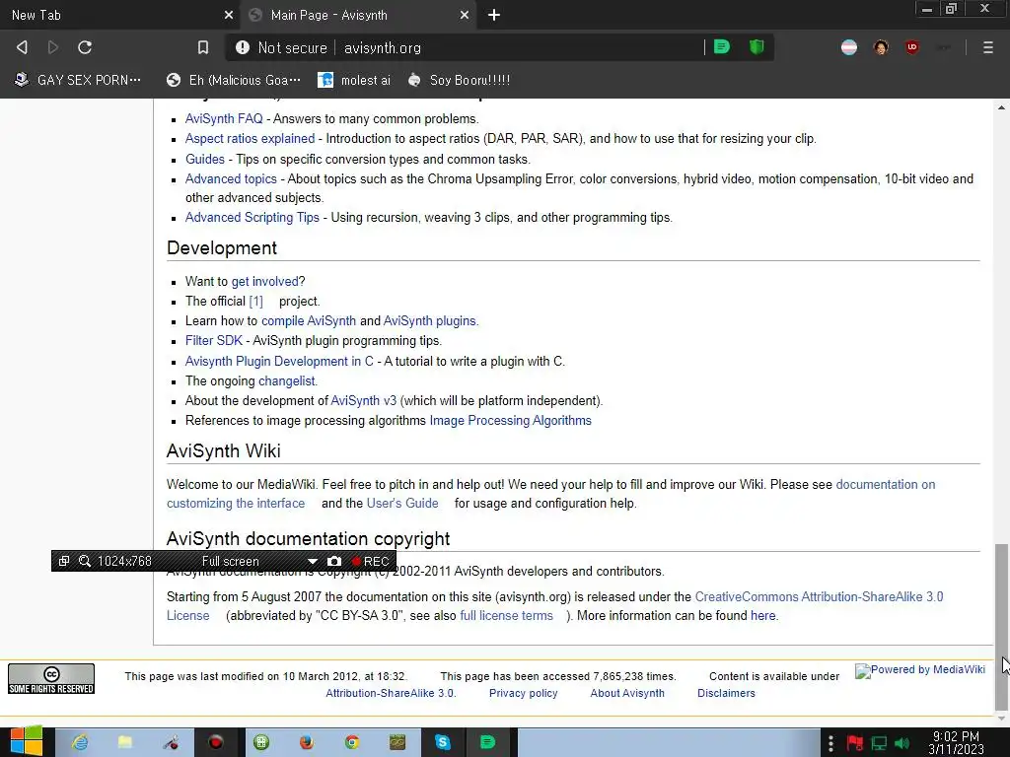Open the User's Guide link

coord(402,504)
